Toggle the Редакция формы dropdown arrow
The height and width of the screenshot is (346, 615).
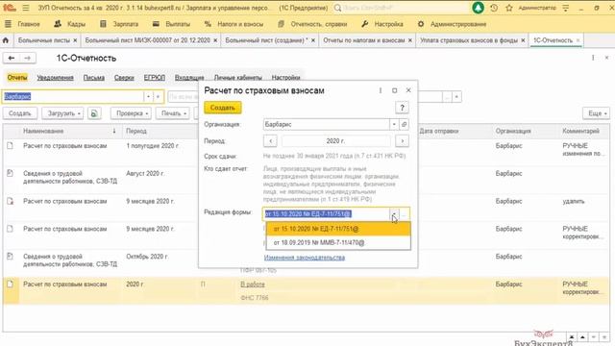point(394,213)
